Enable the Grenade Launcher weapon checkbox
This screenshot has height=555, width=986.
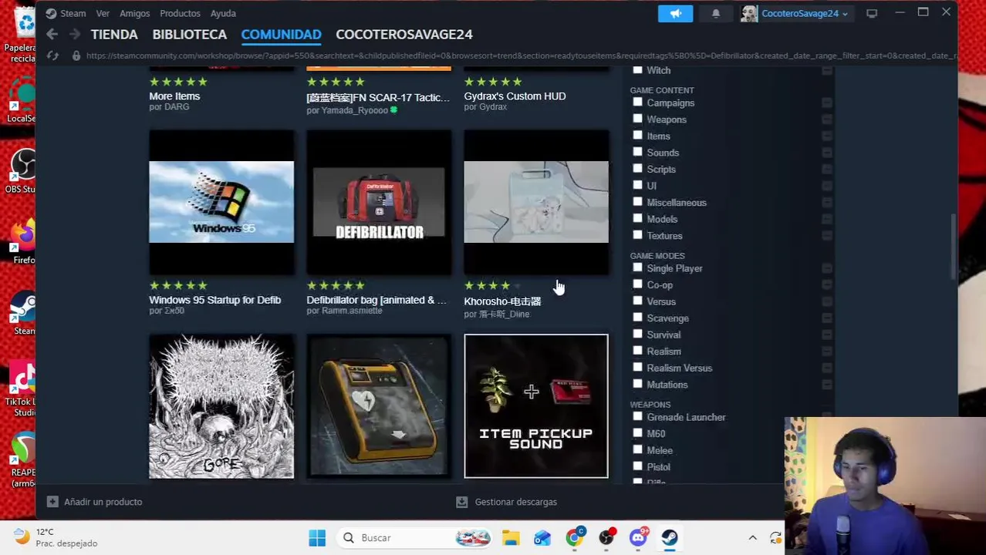tap(637, 416)
